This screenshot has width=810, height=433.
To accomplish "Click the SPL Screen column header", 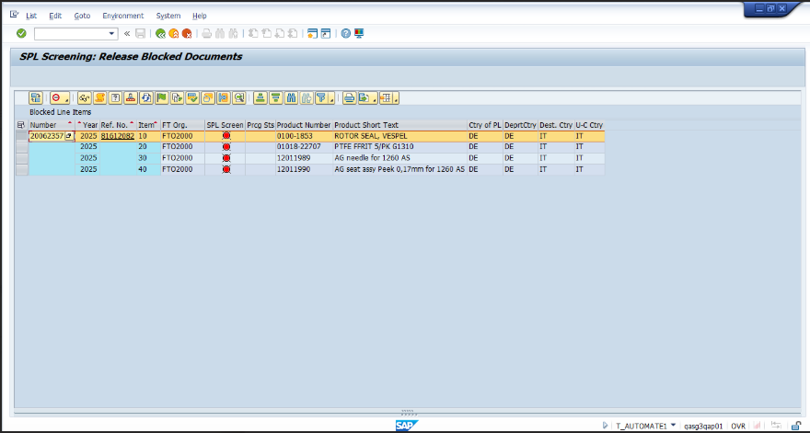I will point(225,125).
